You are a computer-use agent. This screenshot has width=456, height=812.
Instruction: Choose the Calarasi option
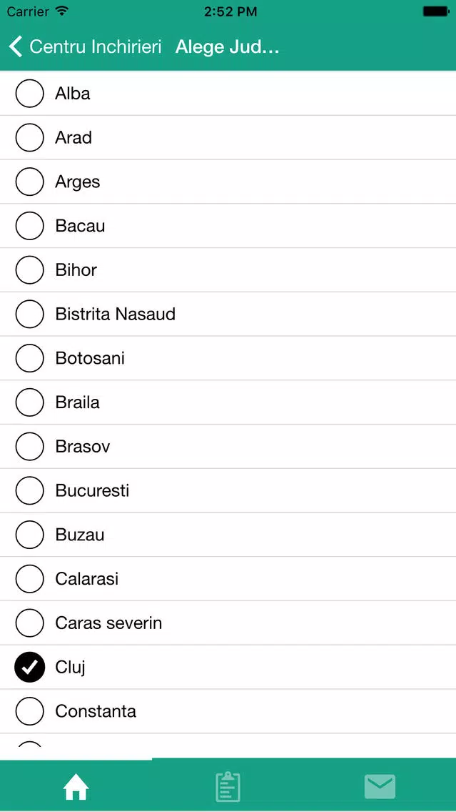[228, 578]
